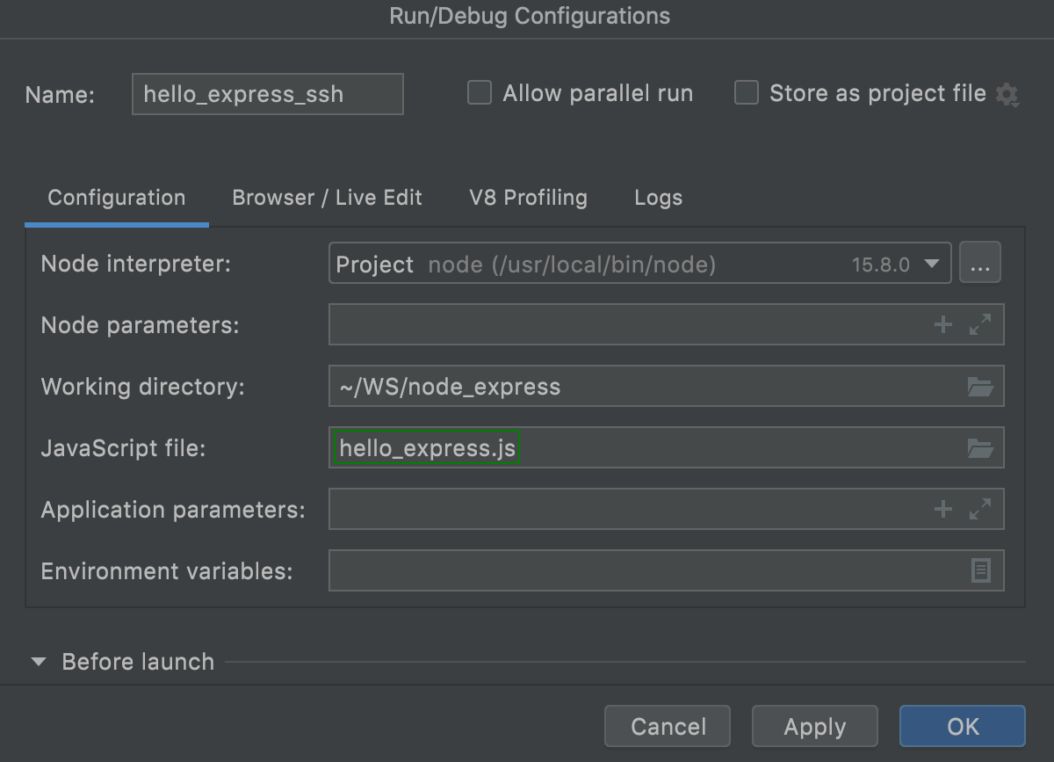Open the V8 Profiling tab

pyautogui.click(x=528, y=198)
